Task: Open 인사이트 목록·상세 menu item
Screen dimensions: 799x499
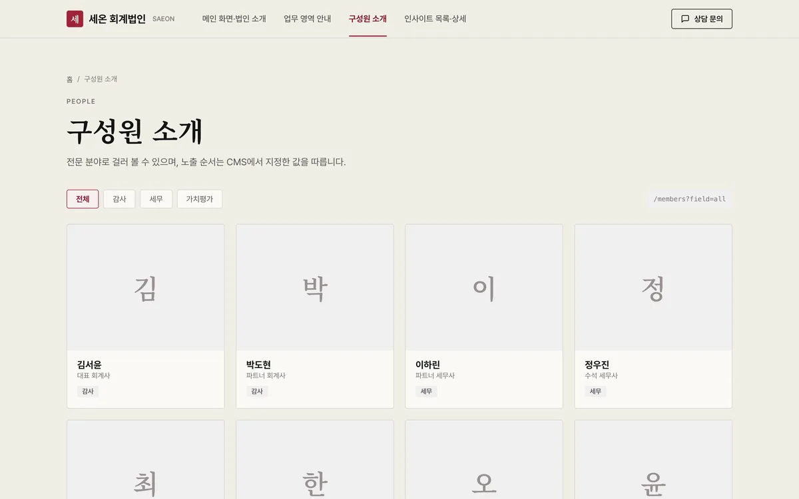Action: click(435, 19)
